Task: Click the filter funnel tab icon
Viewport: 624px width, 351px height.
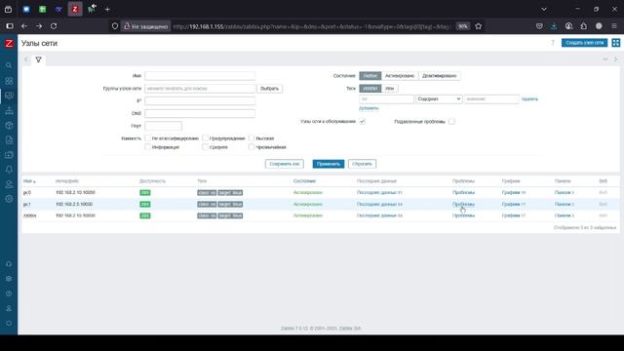Action: (38, 59)
